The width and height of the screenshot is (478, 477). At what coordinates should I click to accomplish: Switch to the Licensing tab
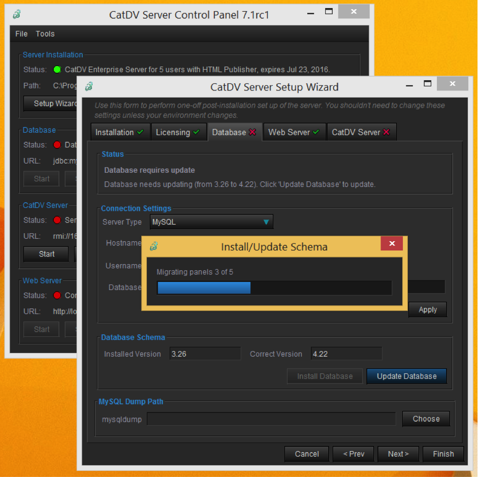coord(178,132)
